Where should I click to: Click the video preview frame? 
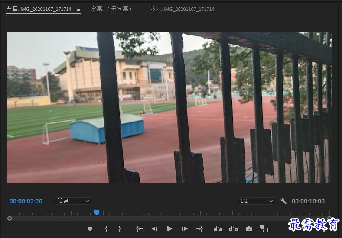point(169,108)
